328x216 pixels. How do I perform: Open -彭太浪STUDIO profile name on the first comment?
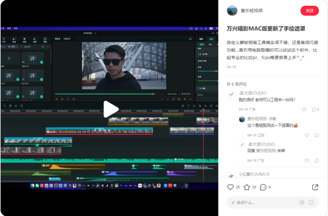click(252, 93)
